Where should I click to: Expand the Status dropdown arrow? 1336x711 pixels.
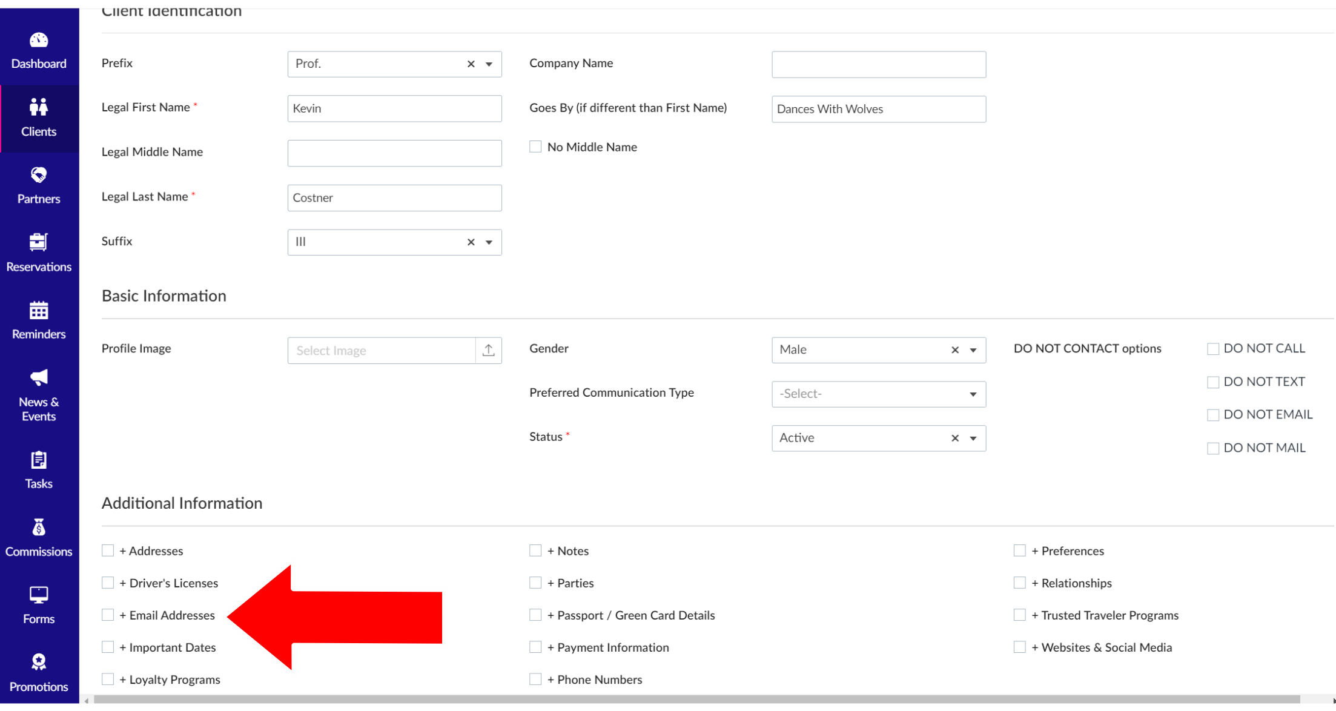pos(973,438)
